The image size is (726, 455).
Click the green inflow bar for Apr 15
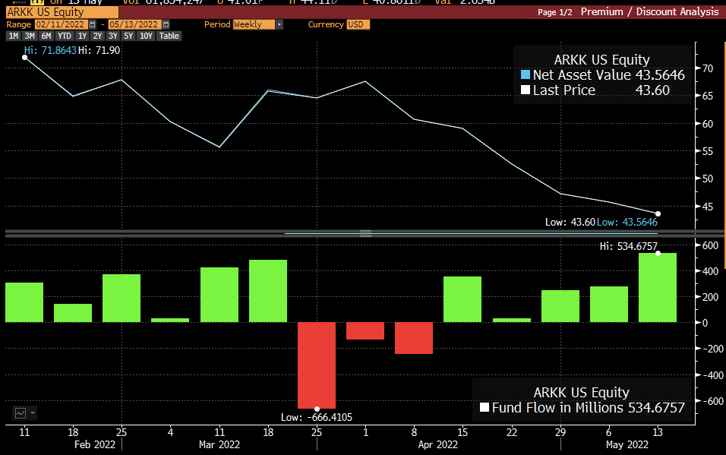tap(462, 299)
